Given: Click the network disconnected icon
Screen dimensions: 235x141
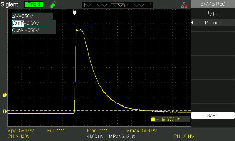Looking at the screenshot, I should click(184, 5).
